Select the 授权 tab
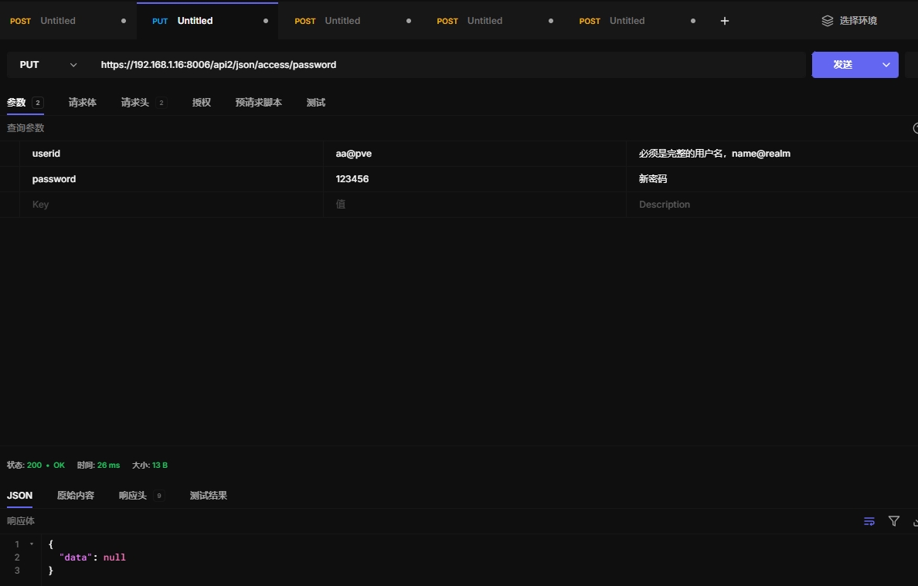Image resolution: width=918 pixels, height=586 pixels. [202, 103]
